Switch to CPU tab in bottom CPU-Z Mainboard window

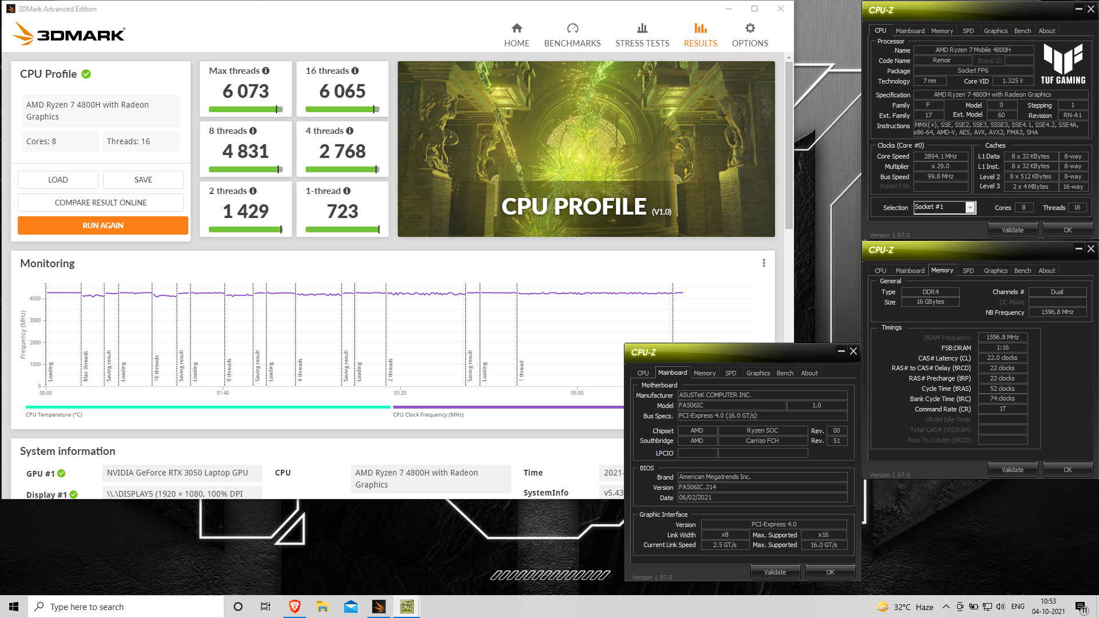(x=643, y=373)
